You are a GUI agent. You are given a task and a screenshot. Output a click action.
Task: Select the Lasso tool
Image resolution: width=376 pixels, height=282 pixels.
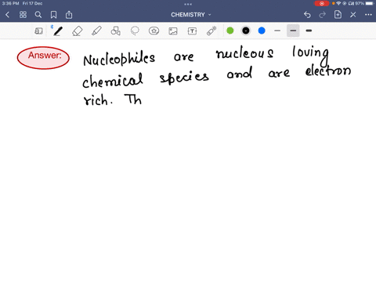pos(135,31)
